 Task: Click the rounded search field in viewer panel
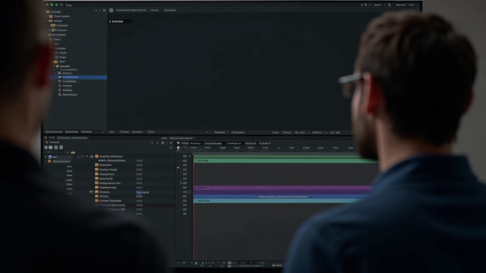pyautogui.click(x=120, y=21)
